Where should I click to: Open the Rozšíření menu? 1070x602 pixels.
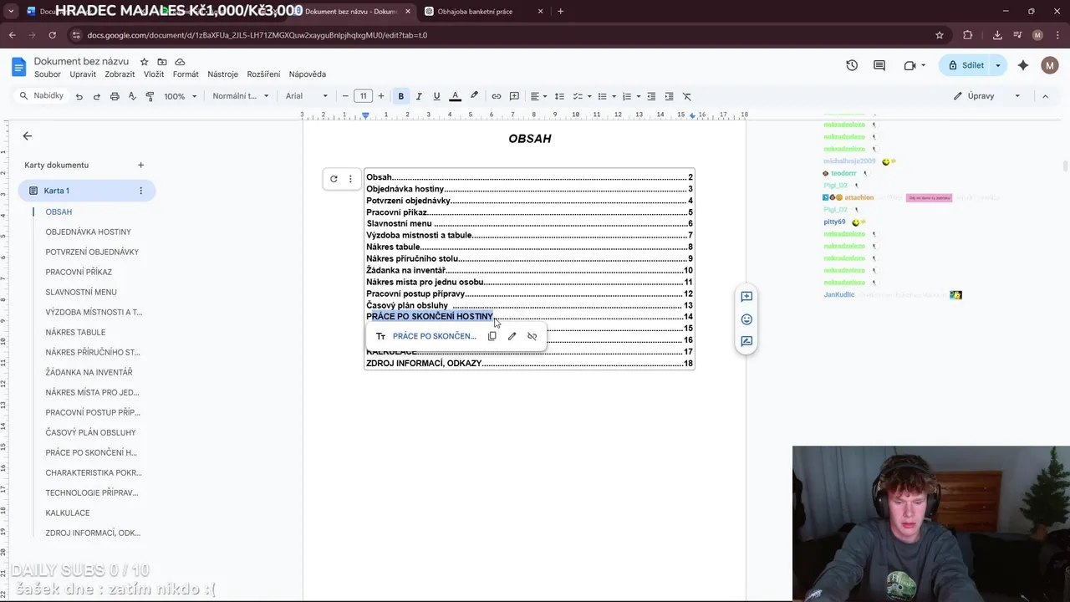pyautogui.click(x=263, y=74)
